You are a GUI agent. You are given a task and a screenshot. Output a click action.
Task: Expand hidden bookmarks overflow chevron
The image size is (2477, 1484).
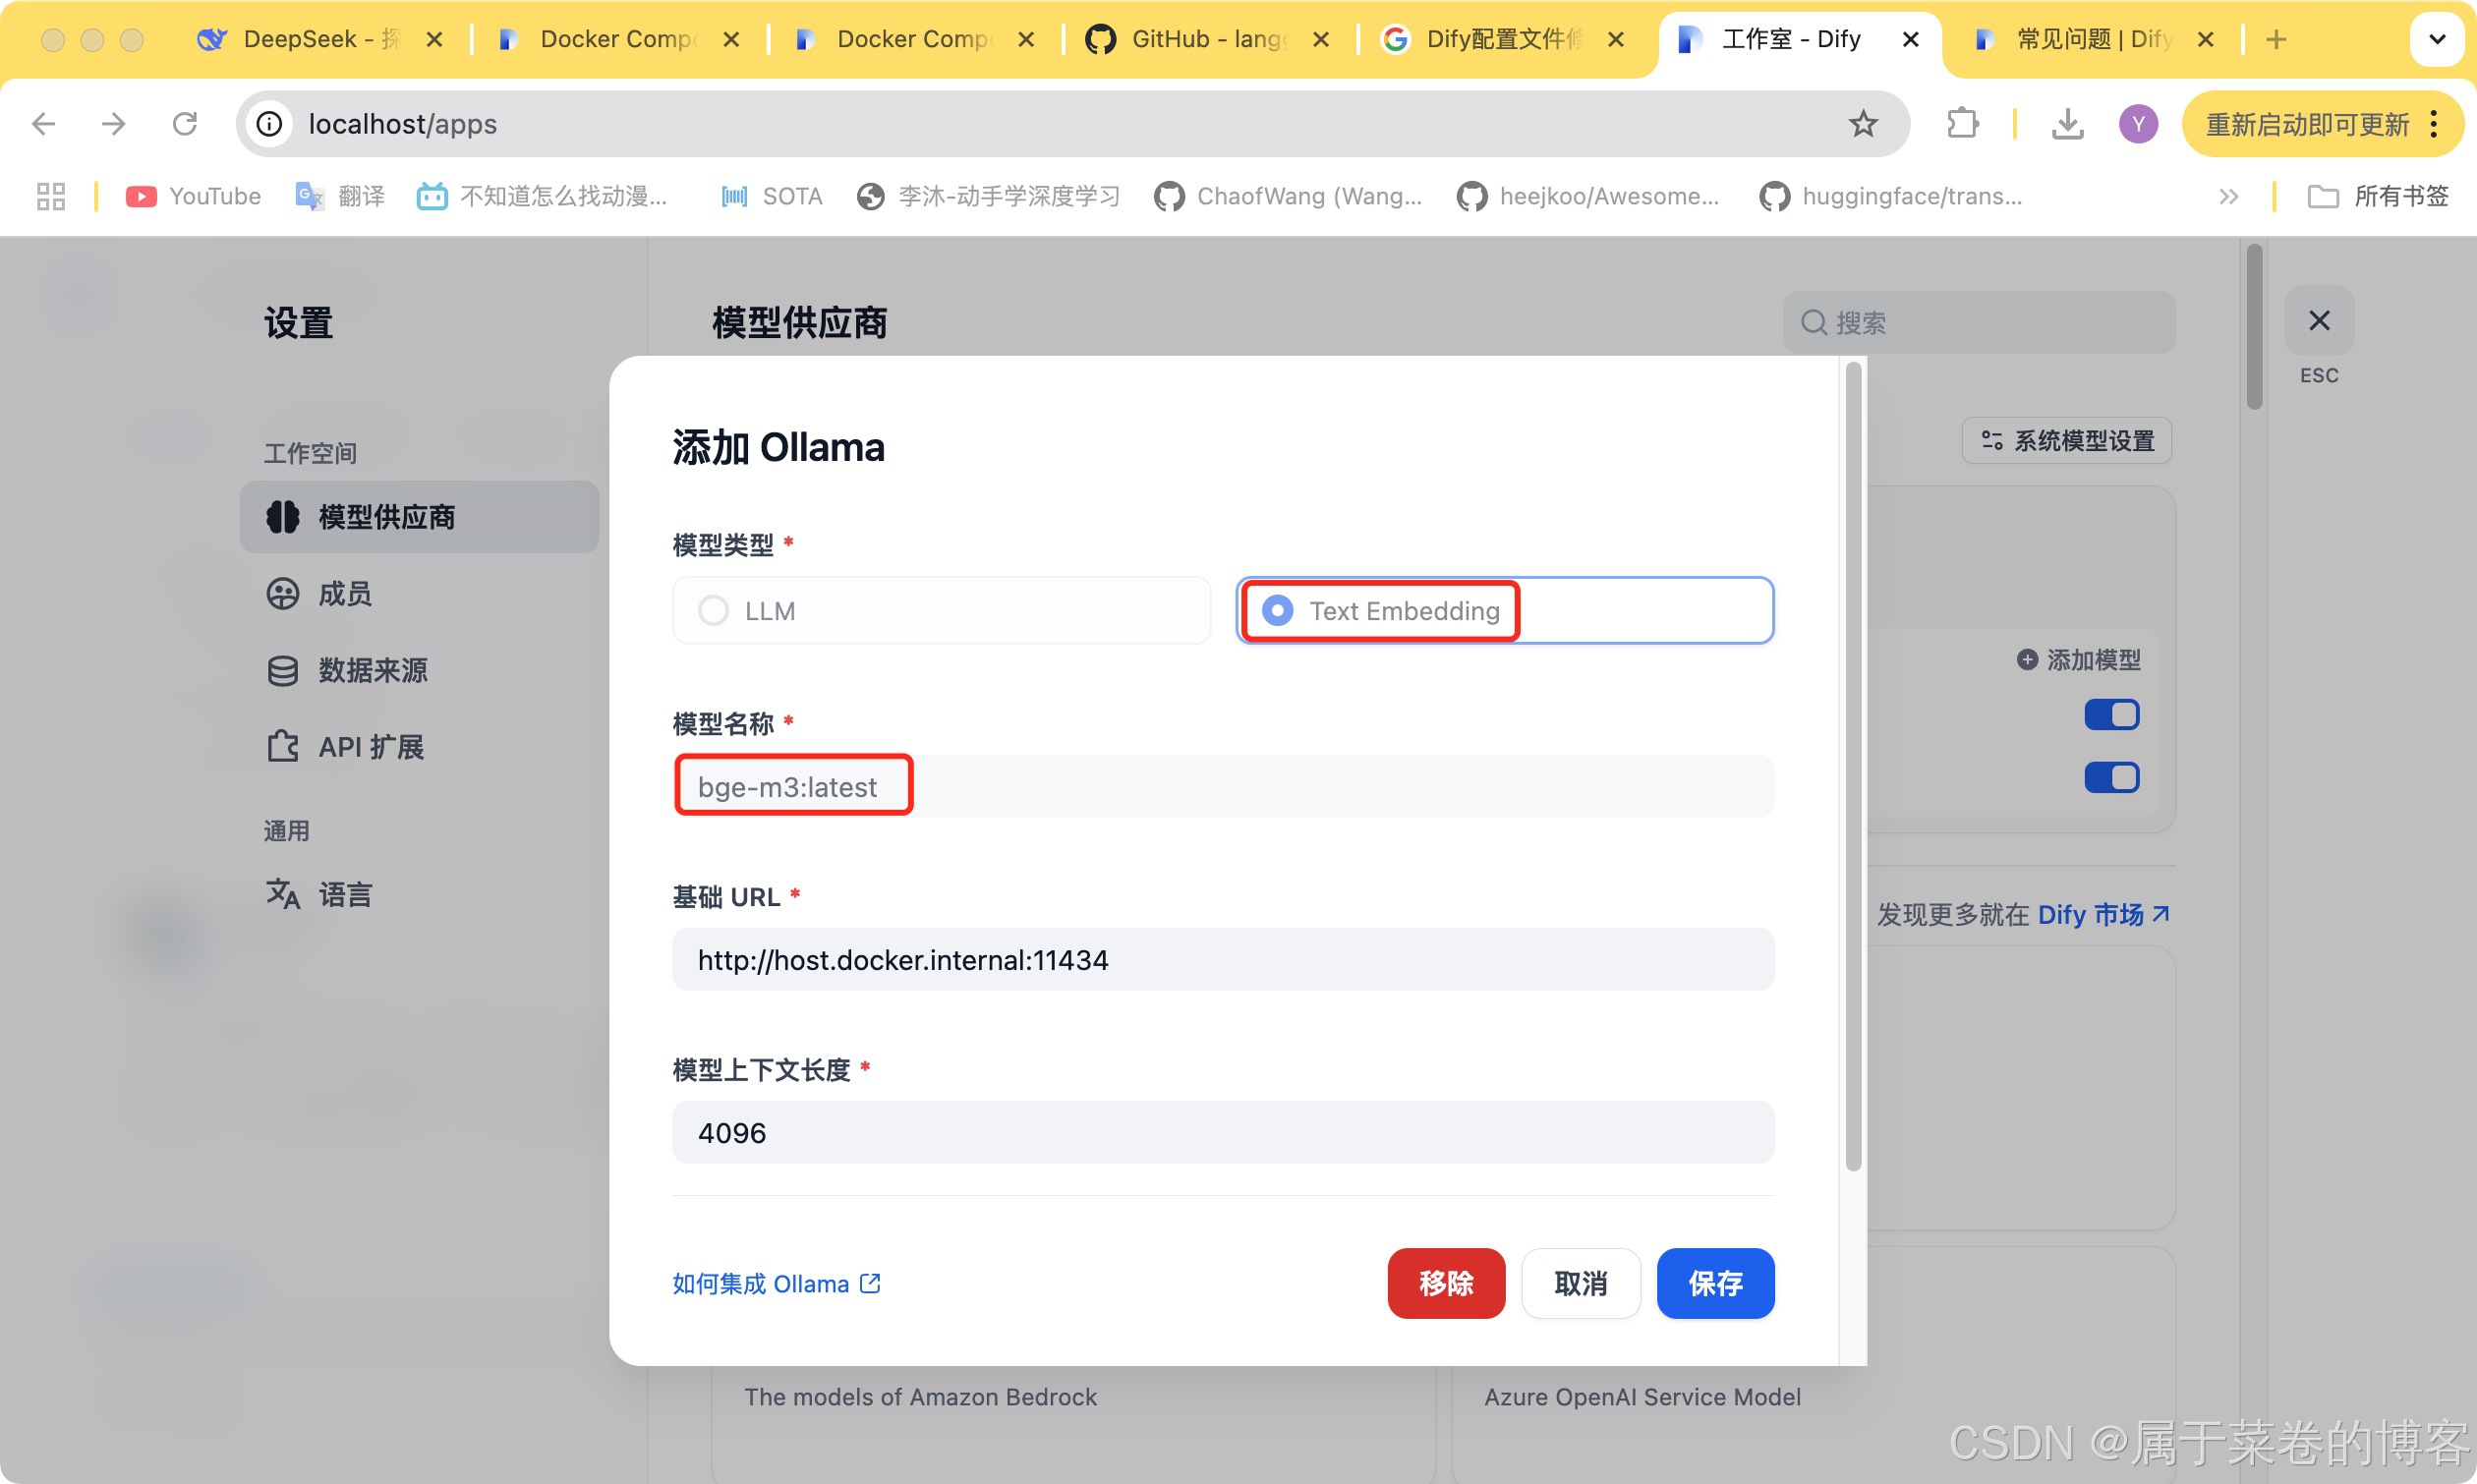(x=2228, y=196)
